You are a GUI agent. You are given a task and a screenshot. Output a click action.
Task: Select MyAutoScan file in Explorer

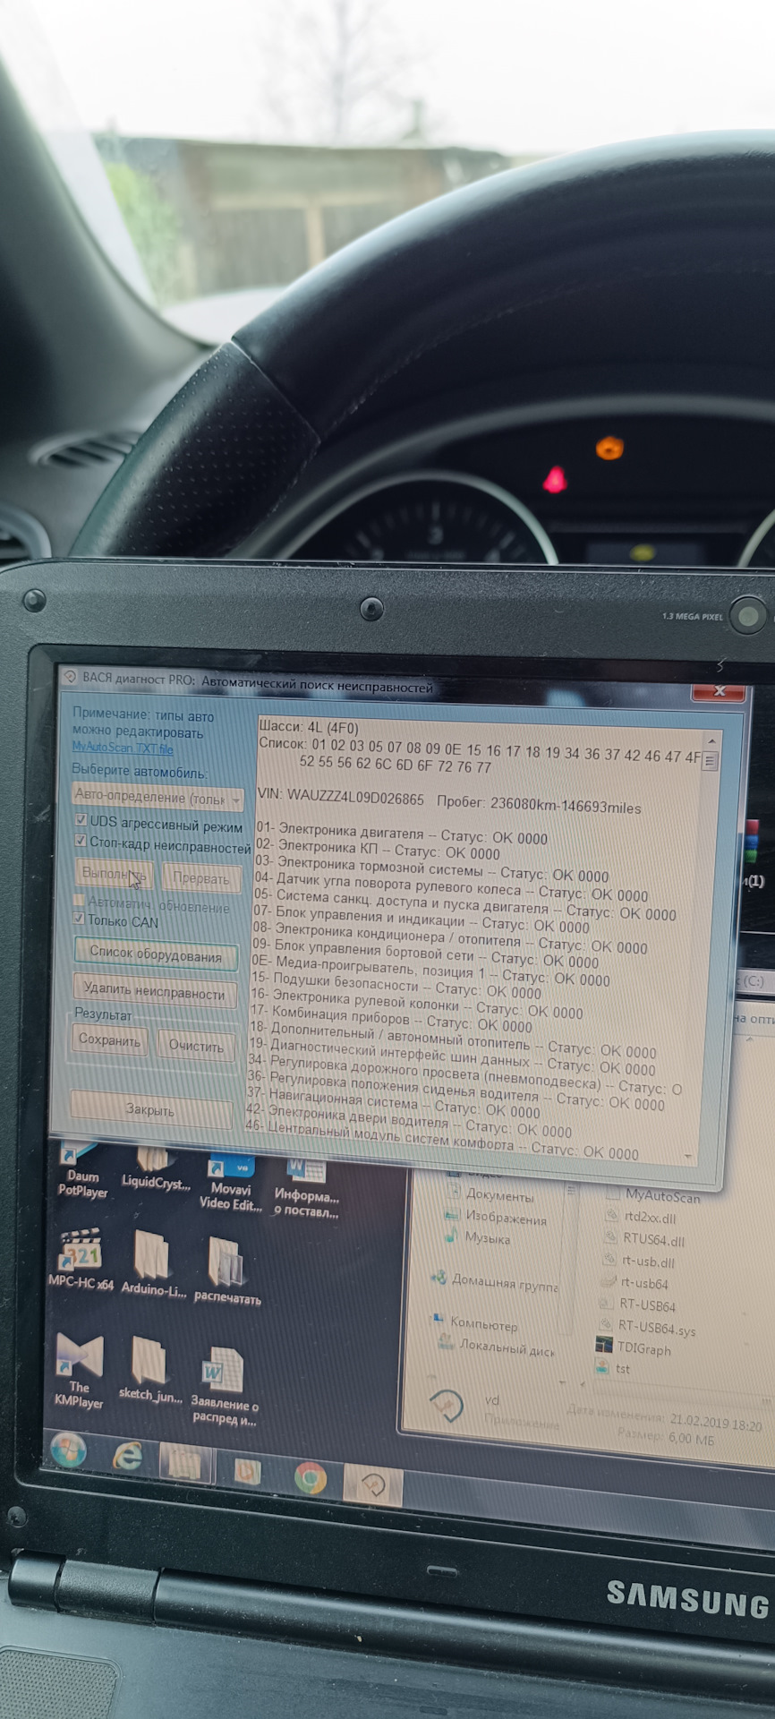[x=653, y=1195]
